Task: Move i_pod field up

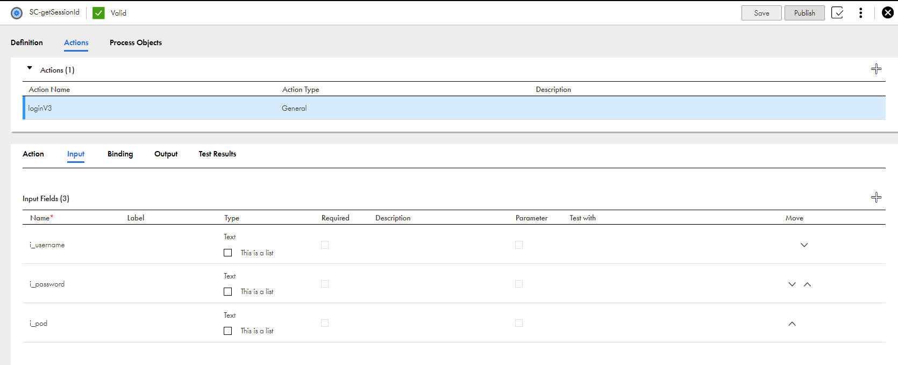Action: point(792,324)
